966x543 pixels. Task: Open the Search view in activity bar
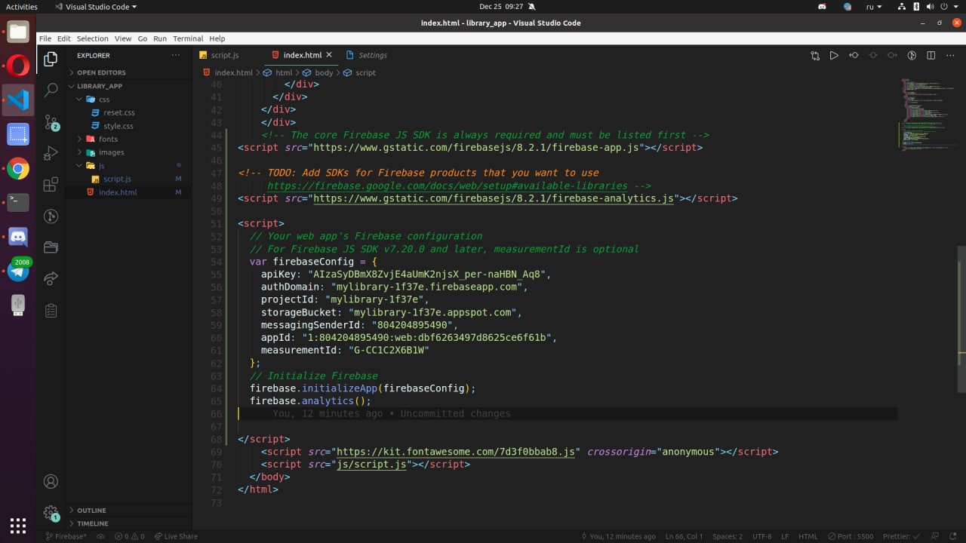click(x=51, y=90)
